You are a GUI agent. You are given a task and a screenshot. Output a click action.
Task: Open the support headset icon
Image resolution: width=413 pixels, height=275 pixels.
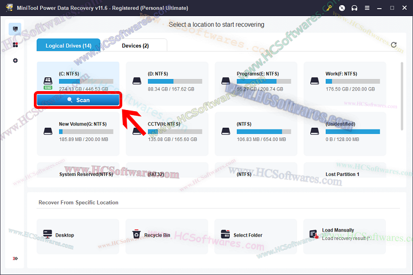click(354, 8)
